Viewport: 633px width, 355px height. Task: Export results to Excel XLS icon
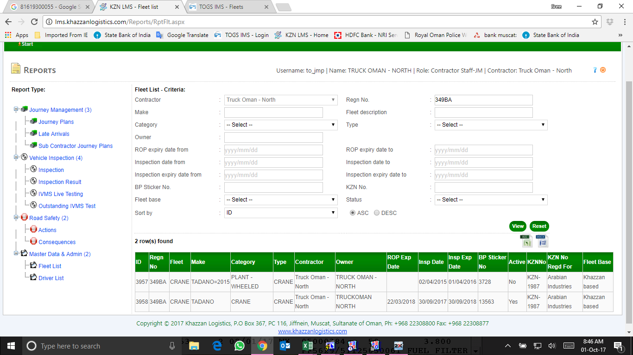526,241
